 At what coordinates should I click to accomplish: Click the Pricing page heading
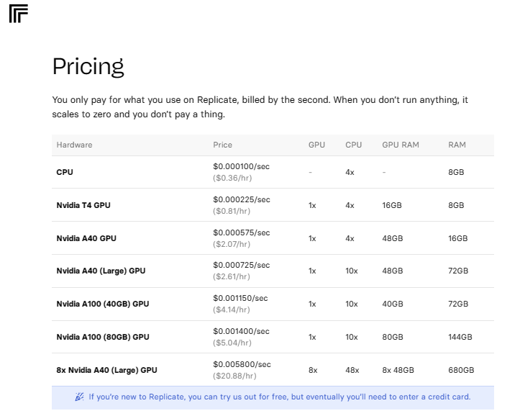[x=88, y=66]
